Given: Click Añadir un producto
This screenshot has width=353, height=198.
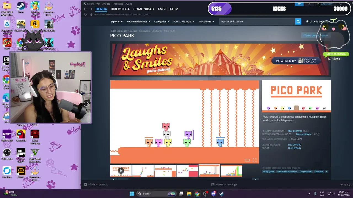Looking at the screenshot, I should pyautogui.click(x=96, y=185).
